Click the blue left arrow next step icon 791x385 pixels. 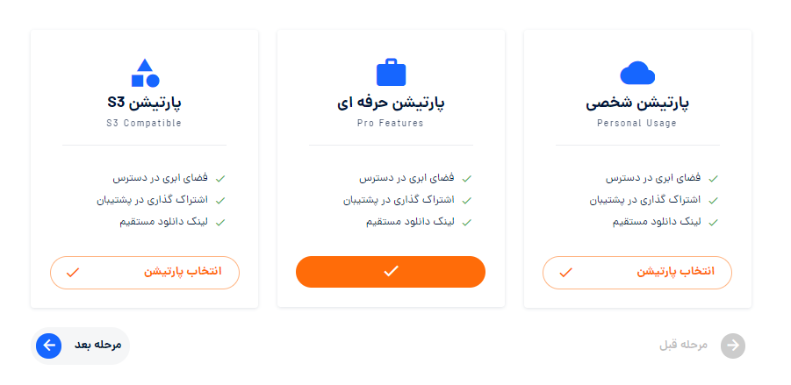coord(49,346)
